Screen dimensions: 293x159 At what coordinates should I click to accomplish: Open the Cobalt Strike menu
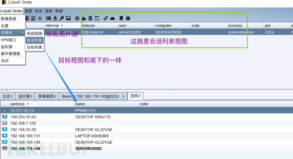click(11, 11)
